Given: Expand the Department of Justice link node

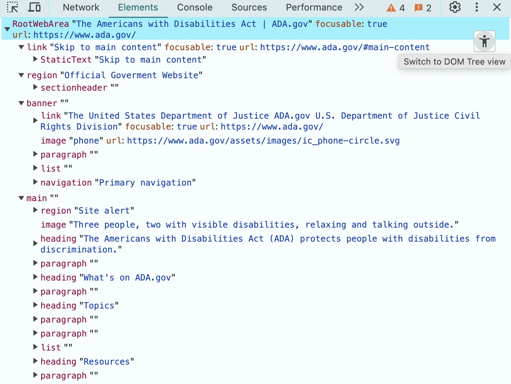Looking at the screenshot, I should pyautogui.click(x=35, y=121).
